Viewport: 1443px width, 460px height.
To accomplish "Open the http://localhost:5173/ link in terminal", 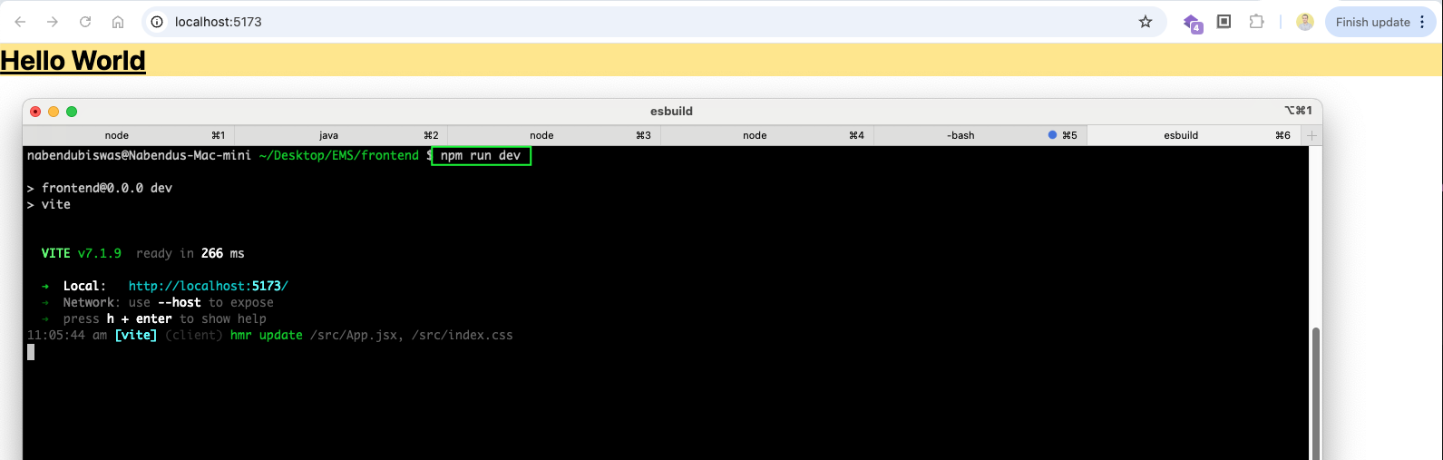I will tap(209, 286).
